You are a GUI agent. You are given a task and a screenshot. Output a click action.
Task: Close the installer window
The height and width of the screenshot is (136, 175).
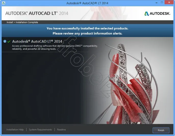(169, 3)
